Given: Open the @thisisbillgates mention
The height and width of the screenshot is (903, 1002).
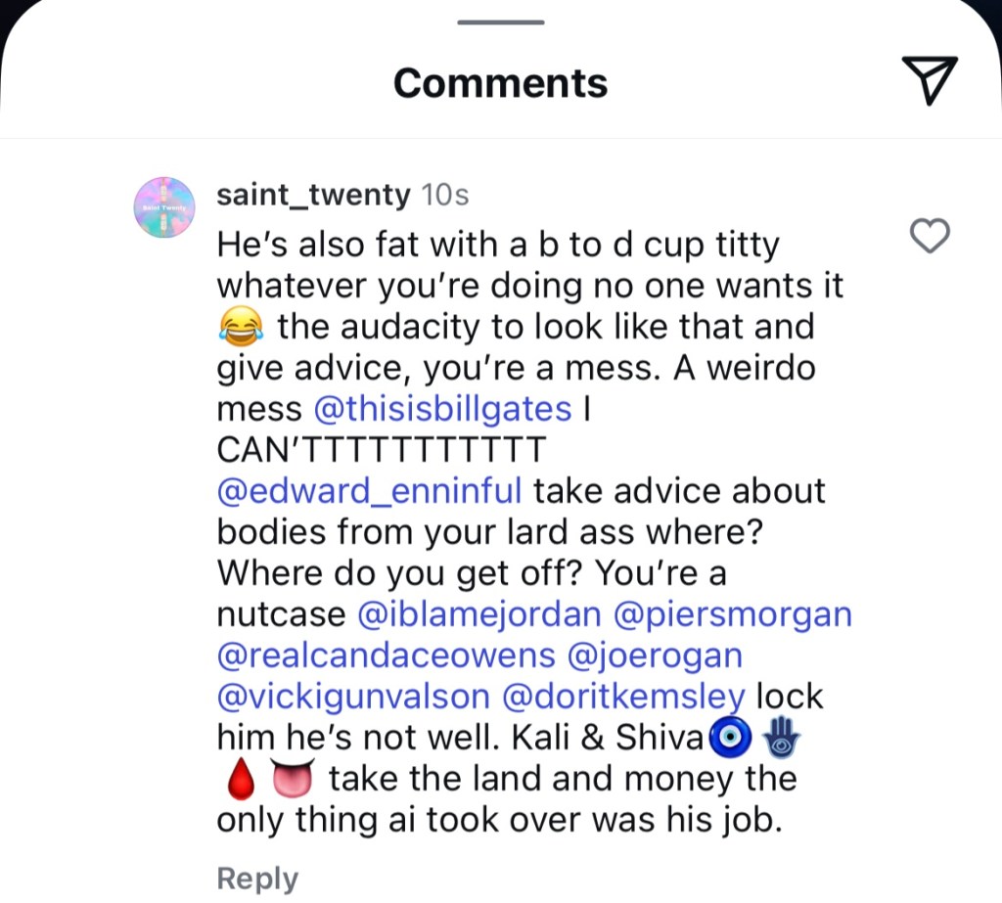Looking at the screenshot, I should (x=445, y=408).
